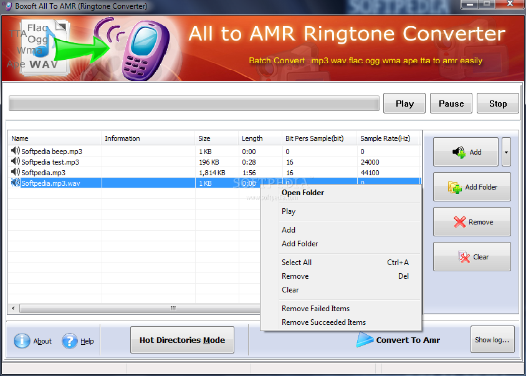526x376 pixels.
Task: Click the Remove button with red X
Action: [472, 222]
